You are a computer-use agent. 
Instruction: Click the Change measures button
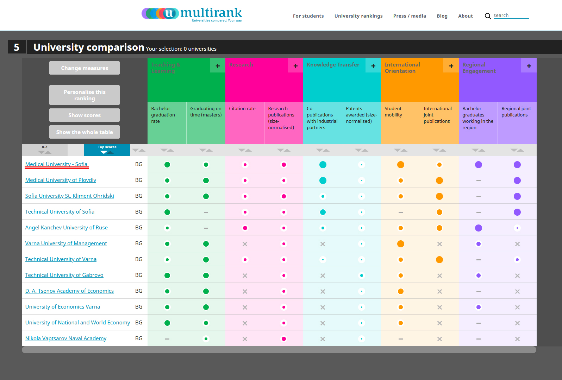[85, 68]
